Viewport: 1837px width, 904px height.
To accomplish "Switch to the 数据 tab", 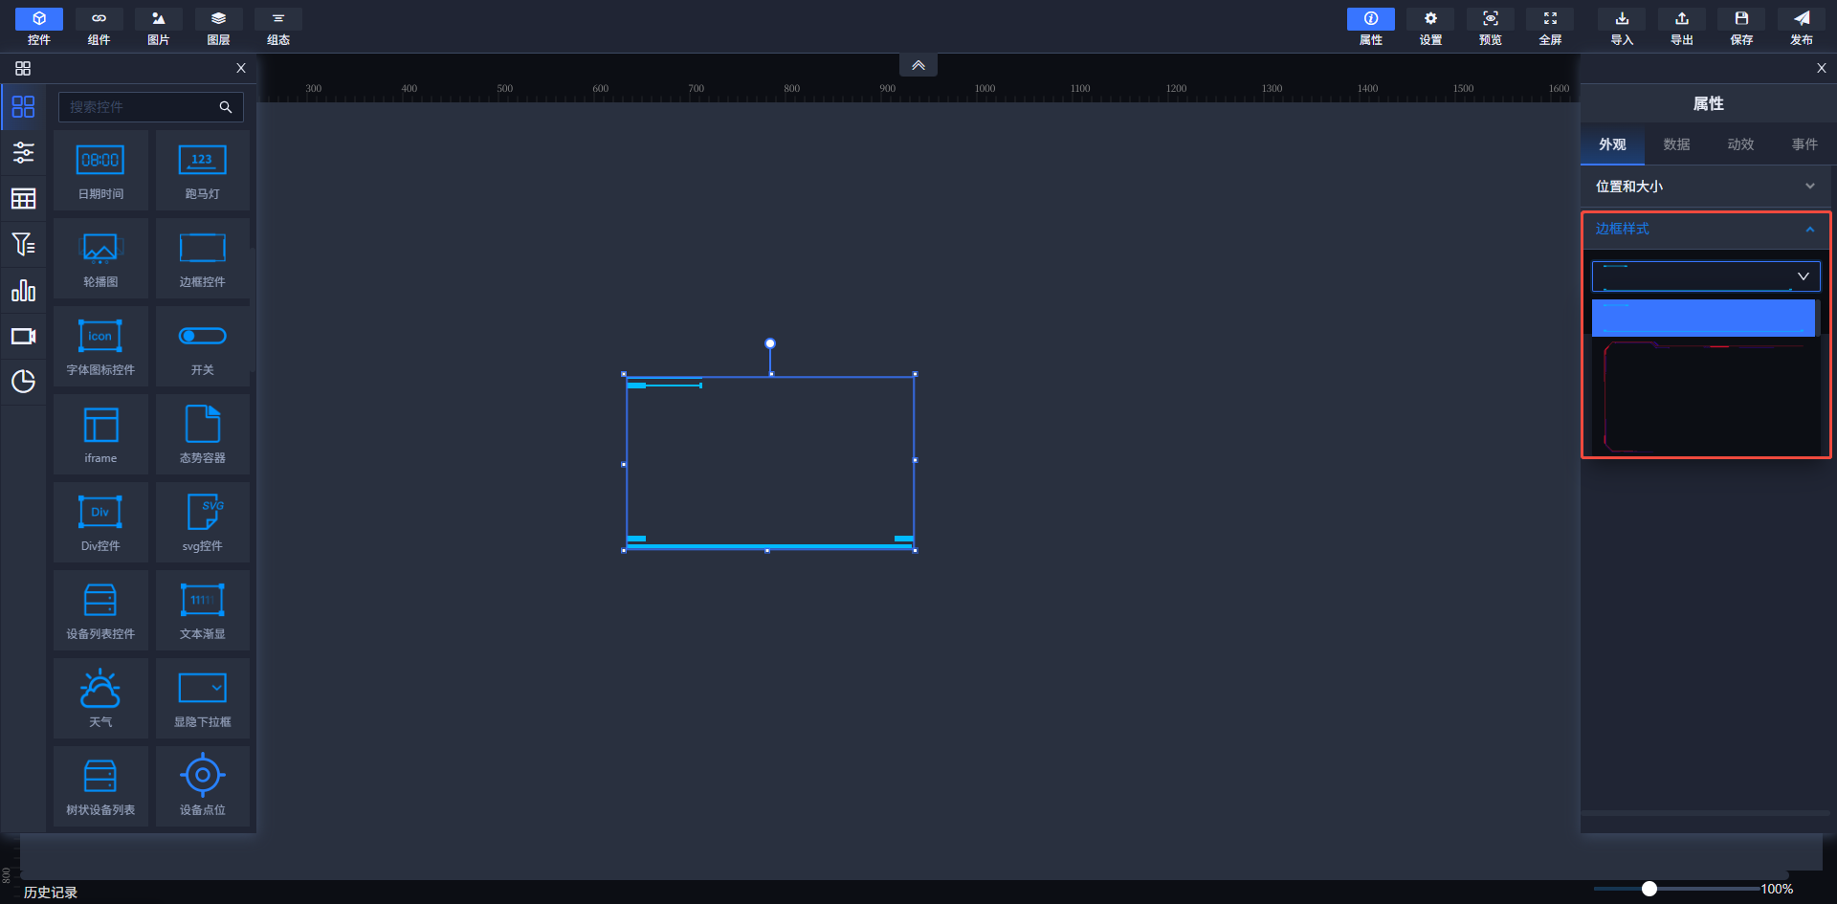I will [1676, 144].
